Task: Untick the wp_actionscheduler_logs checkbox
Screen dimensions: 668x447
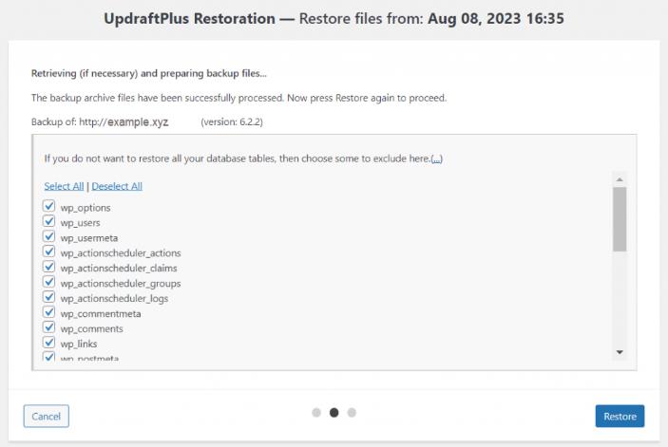Action: [48, 298]
